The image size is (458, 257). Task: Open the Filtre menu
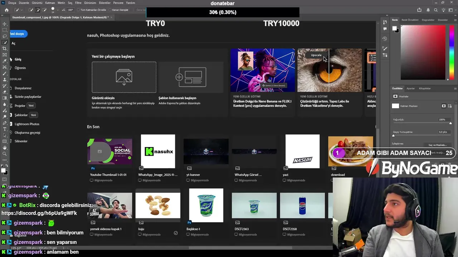coord(78,3)
